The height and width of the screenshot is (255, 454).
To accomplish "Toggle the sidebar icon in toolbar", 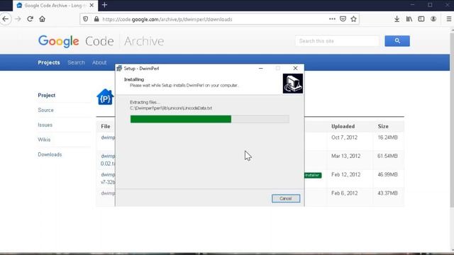I will [x=421, y=19].
